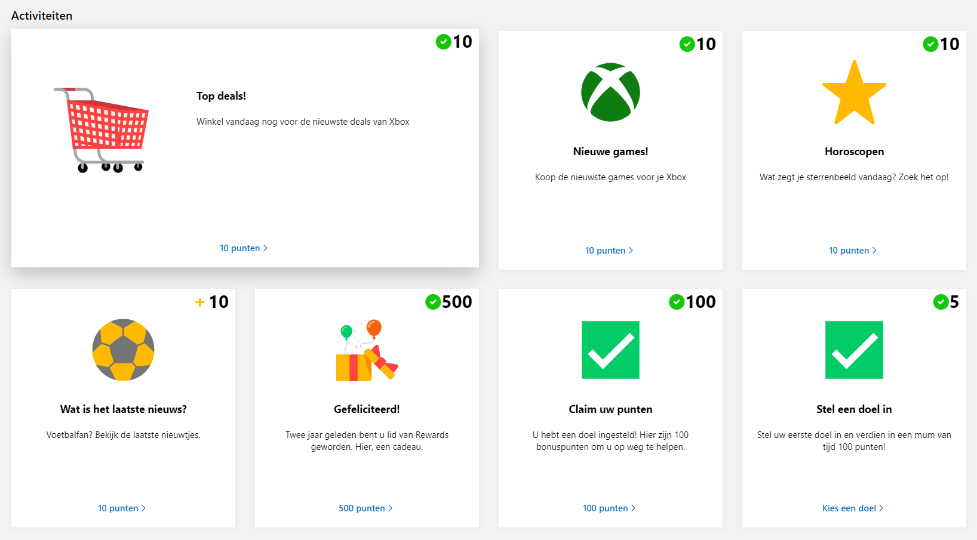The image size is (977, 540).
Task: Click the red shopping cart icon
Action: (102, 129)
